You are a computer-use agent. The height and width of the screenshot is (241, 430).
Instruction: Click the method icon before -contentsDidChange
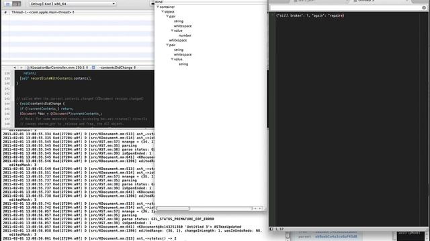[93, 68]
